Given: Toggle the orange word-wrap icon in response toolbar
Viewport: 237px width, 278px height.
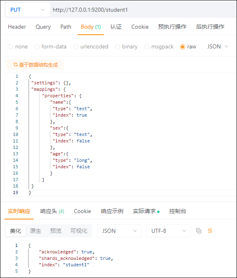Looking at the screenshot, I should pos(210,231).
